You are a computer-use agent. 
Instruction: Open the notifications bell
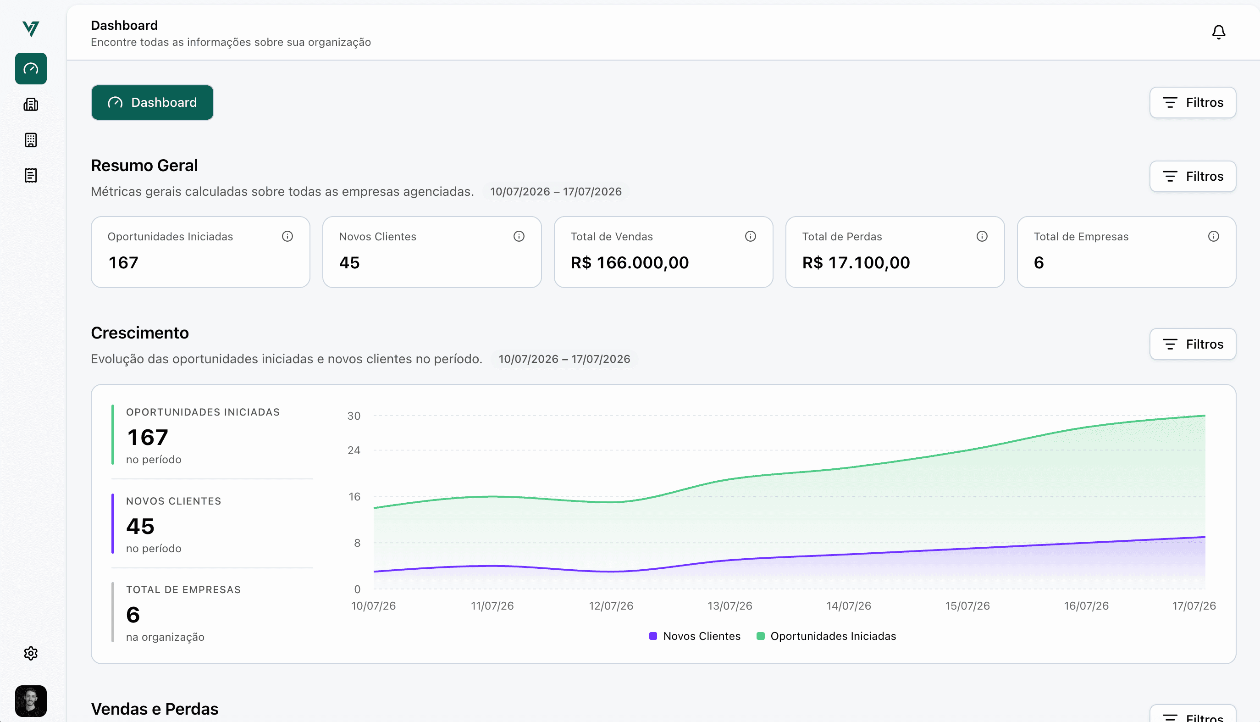tap(1218, 32)
